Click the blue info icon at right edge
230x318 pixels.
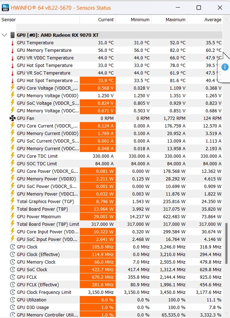pos(225,67)
